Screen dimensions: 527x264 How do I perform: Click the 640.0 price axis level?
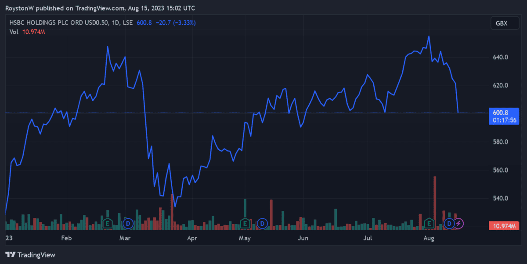point(500,57)
